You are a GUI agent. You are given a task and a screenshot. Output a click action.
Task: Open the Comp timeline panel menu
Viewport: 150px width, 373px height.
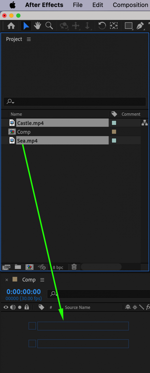click(42, 280)
